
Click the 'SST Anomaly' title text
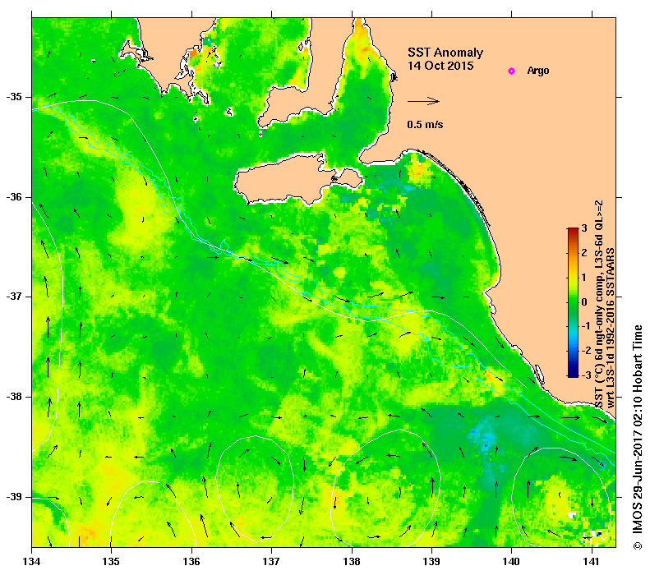click(x=445, y=53)
